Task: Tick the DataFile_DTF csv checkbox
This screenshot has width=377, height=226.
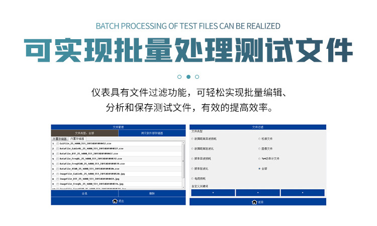Action: (x=57, y=153)
